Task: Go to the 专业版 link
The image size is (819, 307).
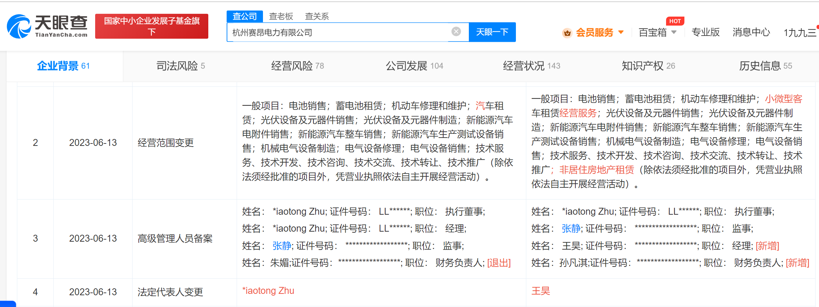Action: pos(706,32)
